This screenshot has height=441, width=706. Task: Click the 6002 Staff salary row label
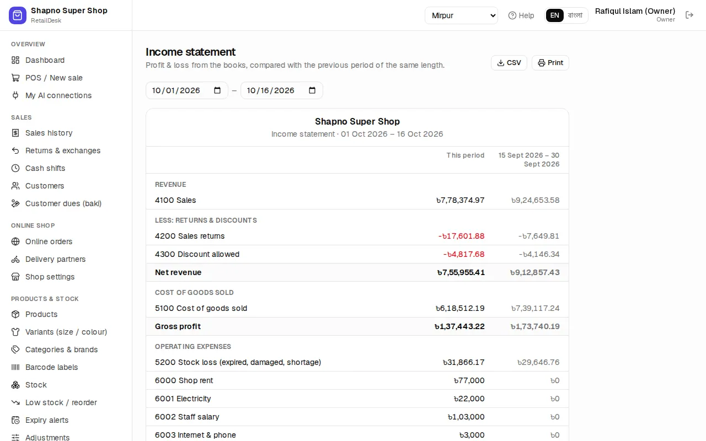(187, 417)
